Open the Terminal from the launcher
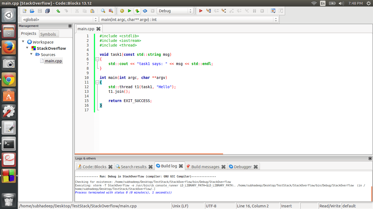373x209 pixels. coord(9,144)
